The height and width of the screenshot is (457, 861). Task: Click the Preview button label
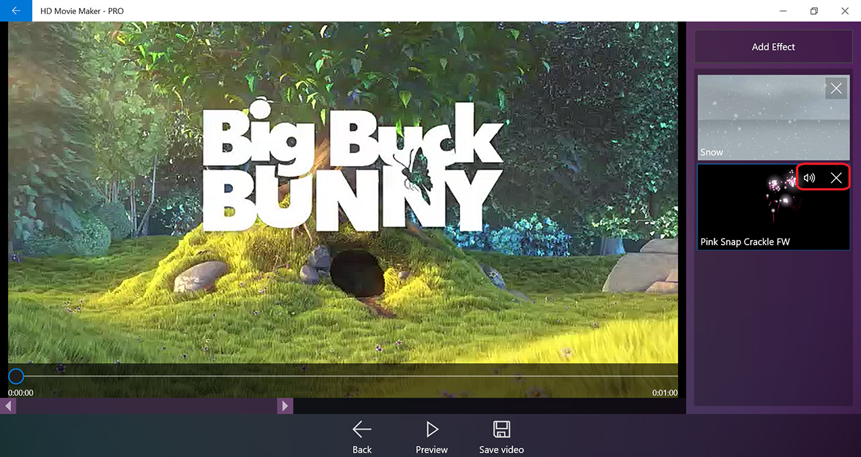431,449
